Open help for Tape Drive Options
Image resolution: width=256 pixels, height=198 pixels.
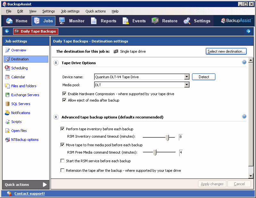(x=244, y=62)
